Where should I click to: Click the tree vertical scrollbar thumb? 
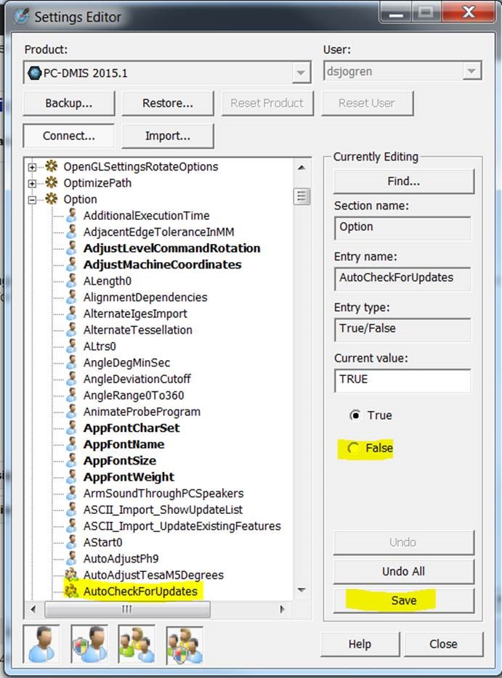pyautogui.click(x=301, y=196)
